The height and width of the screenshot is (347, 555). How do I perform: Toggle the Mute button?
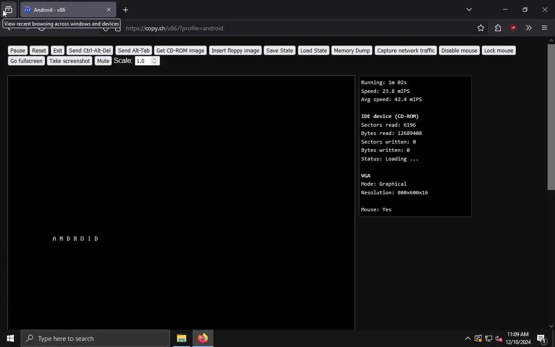[x=103, y=61]
